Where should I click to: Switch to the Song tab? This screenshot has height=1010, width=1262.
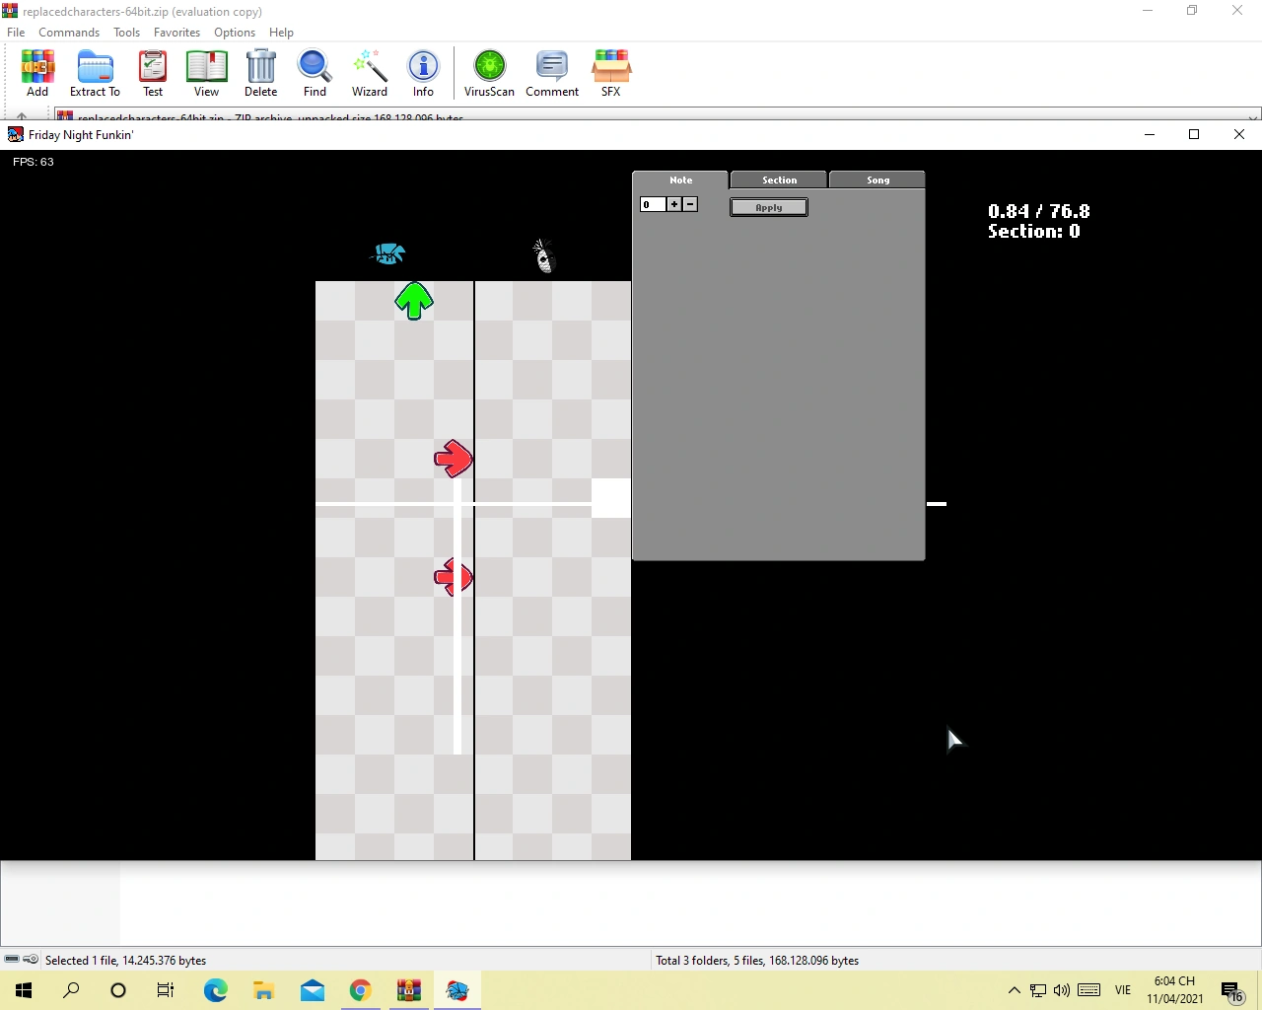point(877,180)
